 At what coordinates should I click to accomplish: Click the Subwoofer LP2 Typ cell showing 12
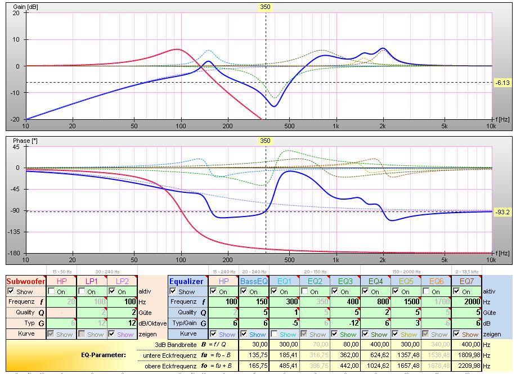(x=123, y=323)
